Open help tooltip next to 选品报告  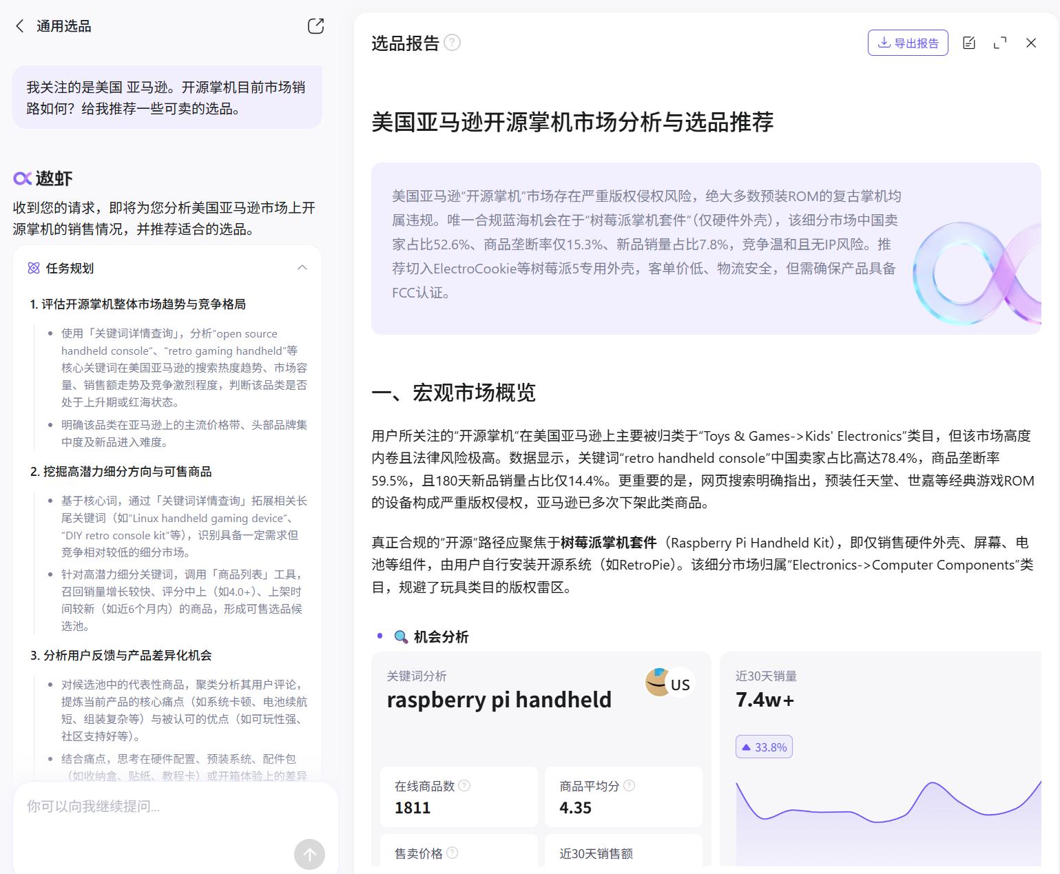pyautogui.click(x=453, y=43)
